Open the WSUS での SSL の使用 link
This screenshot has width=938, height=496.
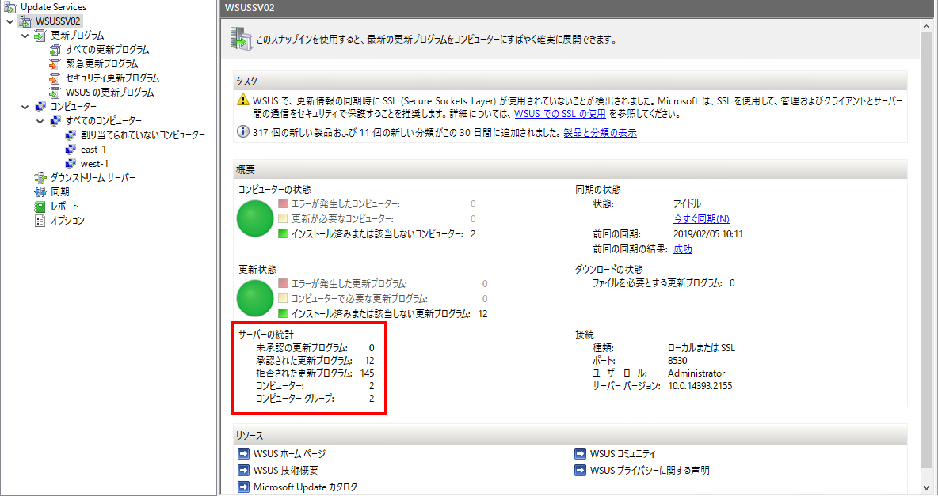559,114
